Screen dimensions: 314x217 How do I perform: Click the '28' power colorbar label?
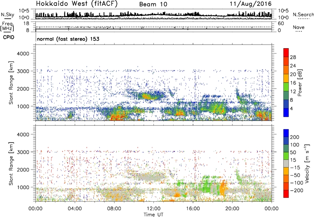click(293, 57)
